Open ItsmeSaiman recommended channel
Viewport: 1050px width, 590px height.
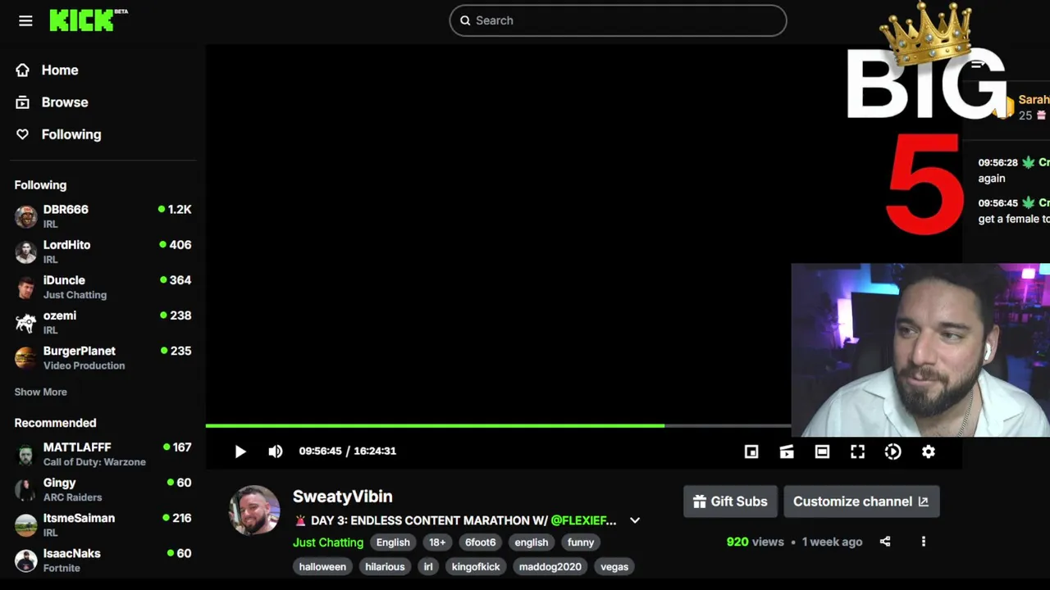(103, 524)
